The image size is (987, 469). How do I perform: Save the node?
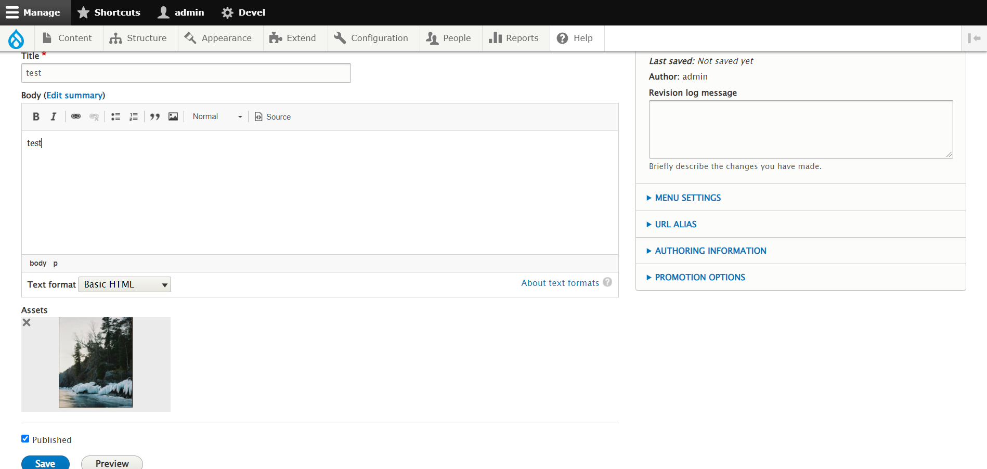pos(45,463)
